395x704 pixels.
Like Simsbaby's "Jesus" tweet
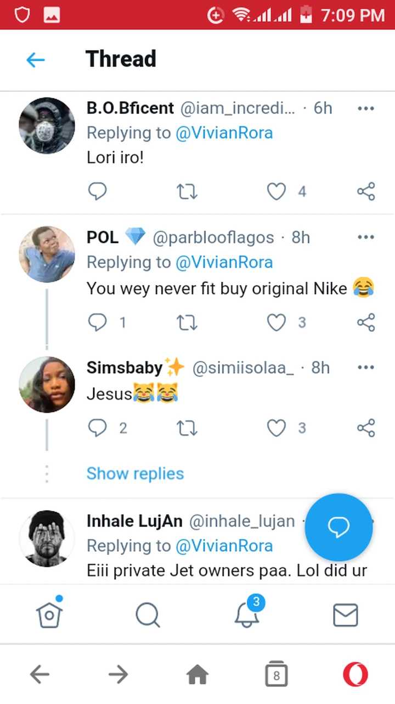[276, 428]
